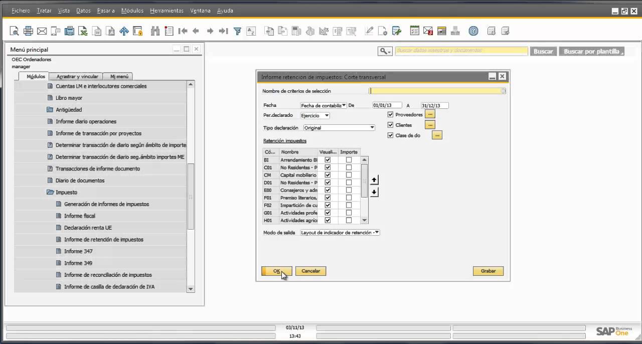Switch to Mi menú tab
Image resolution: width=642 pixels, height=344 pixels.
click(x=119, y=76)
